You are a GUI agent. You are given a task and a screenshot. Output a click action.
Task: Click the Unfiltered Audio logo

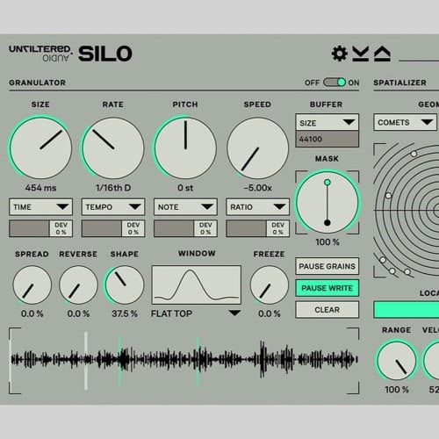[x=40, y=53]
